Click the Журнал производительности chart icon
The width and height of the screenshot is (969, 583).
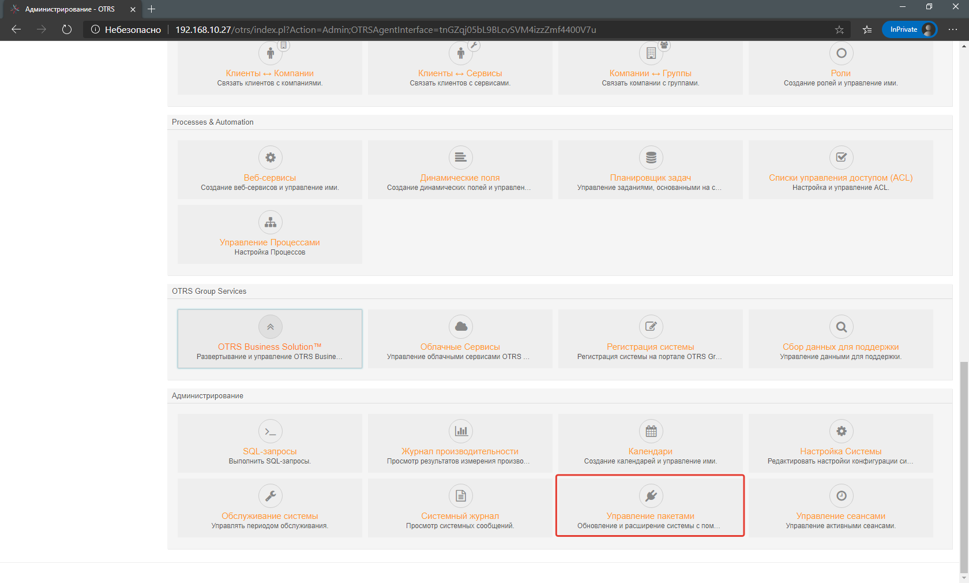[461, 431]
